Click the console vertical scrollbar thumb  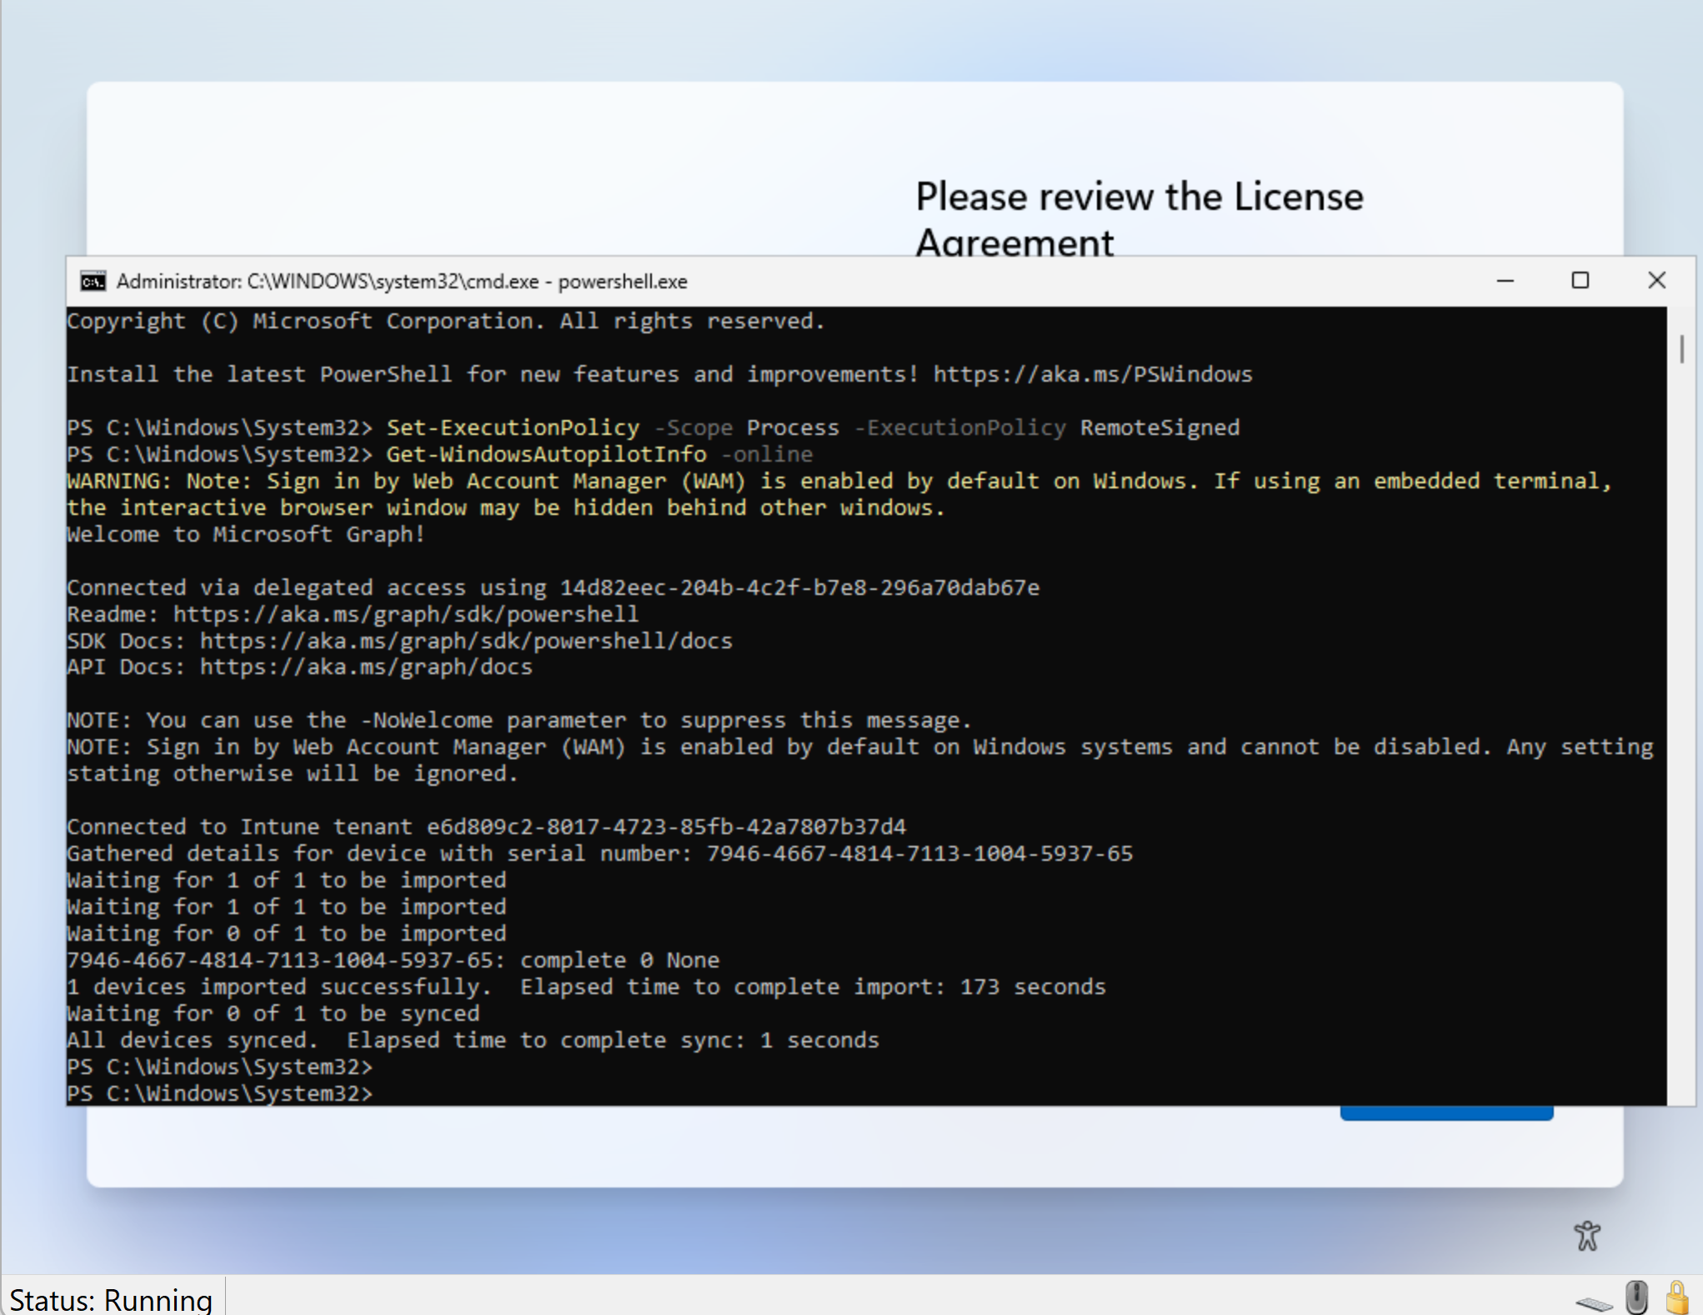point(1681,348)
